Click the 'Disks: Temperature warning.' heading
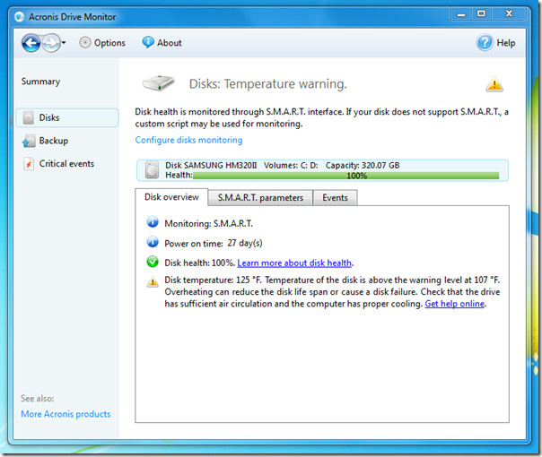Screen dimensions: 542x457 tap(268, 84)
